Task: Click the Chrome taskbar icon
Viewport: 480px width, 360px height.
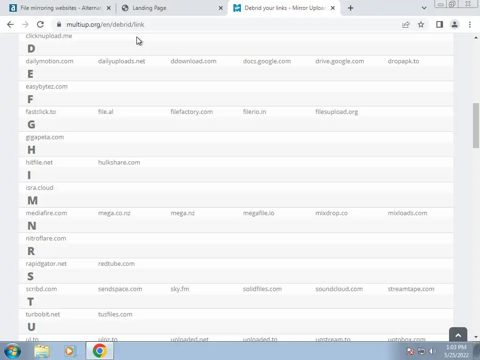Action: coord(100,351)
